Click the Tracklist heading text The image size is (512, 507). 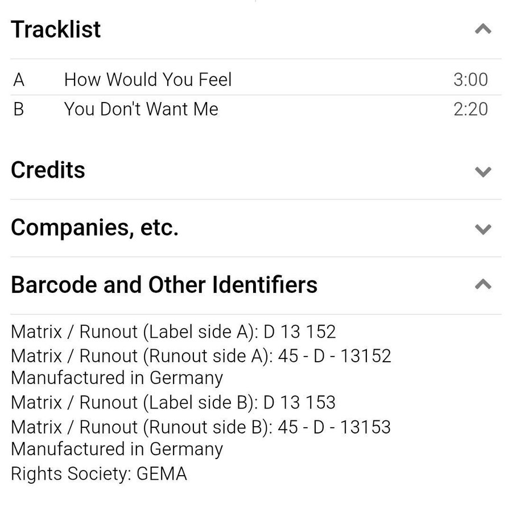56,29
